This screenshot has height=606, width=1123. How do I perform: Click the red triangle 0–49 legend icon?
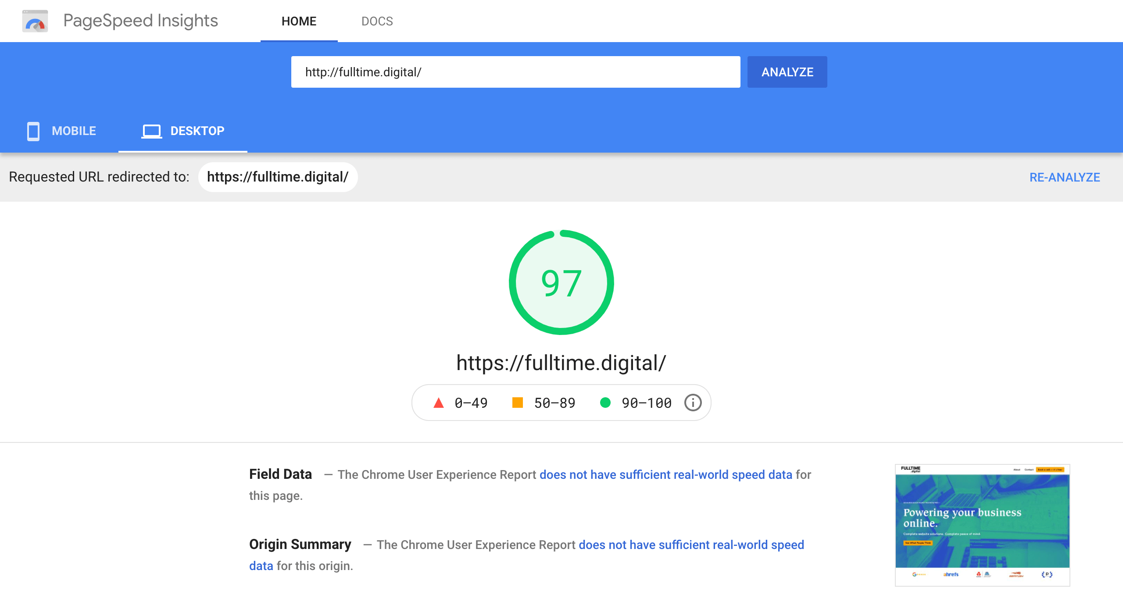(x=438, y=403)
